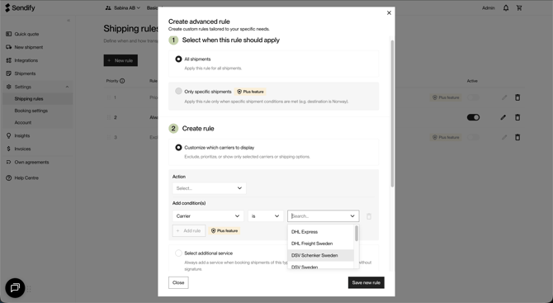Click the Insights lightbulb icon
Image resolution: width=553 pixels, height=303 pixels.
click(9, 135)
